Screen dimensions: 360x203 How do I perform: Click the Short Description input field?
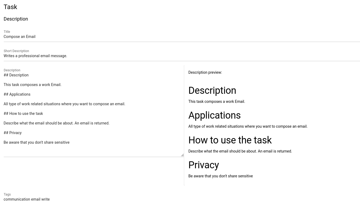182,56
